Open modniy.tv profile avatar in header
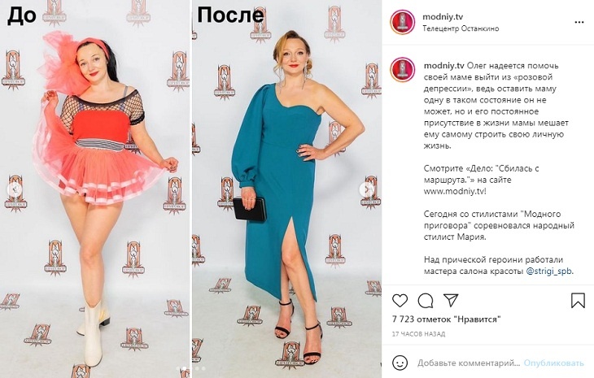Image resolution: width=594 pixels, height=378 pixels. tap(402, 22)
